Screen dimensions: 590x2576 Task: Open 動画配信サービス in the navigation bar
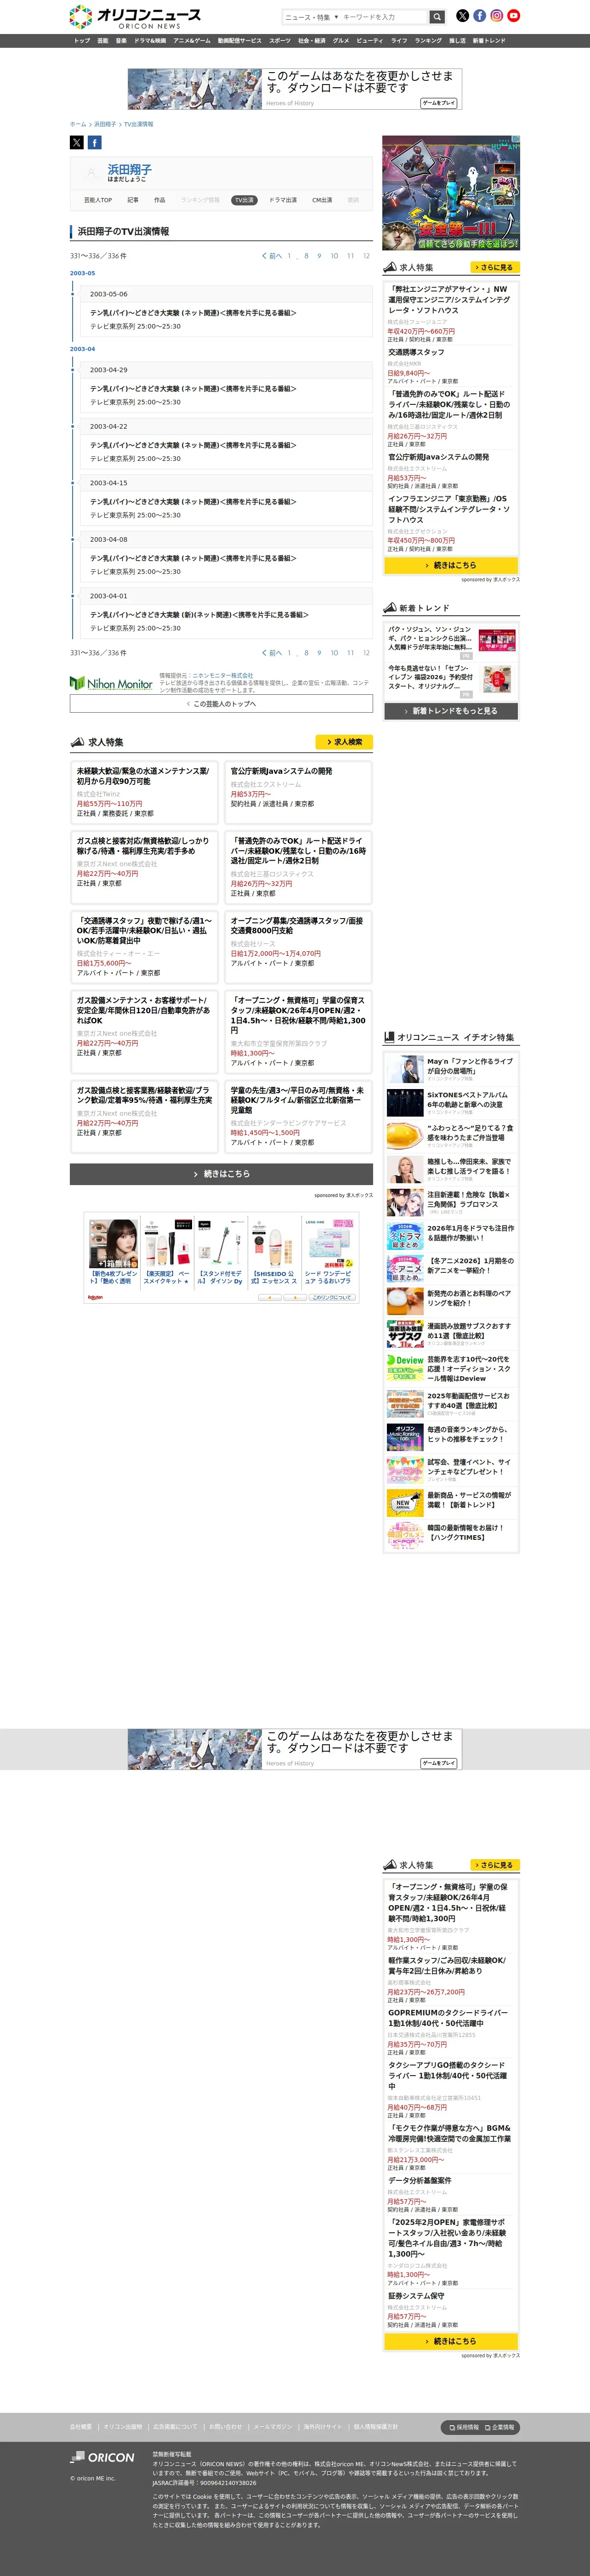pyautogui.click(x=240, y=41)
